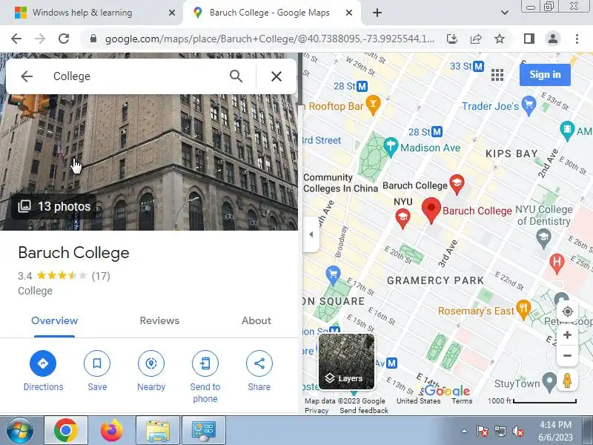Screen dimensions: 593x445
Task: Click the install app icon in address bar
Action: pyautogui.click(x=452, y=39)
